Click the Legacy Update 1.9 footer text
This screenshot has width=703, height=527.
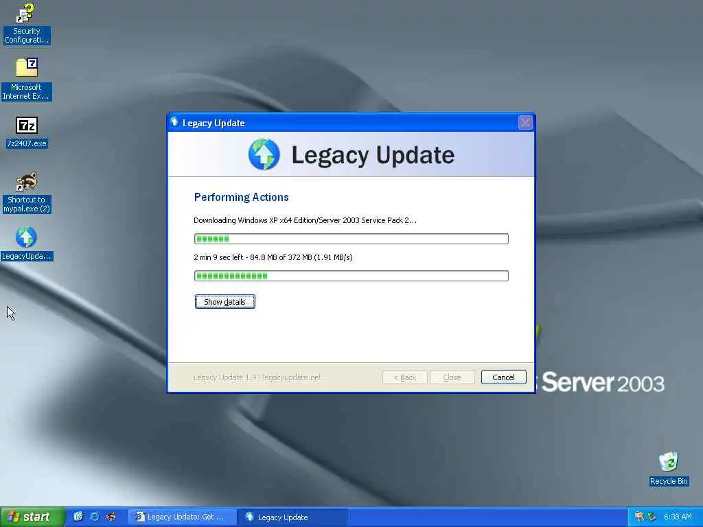pyautogui.click(x=257, y=377)
